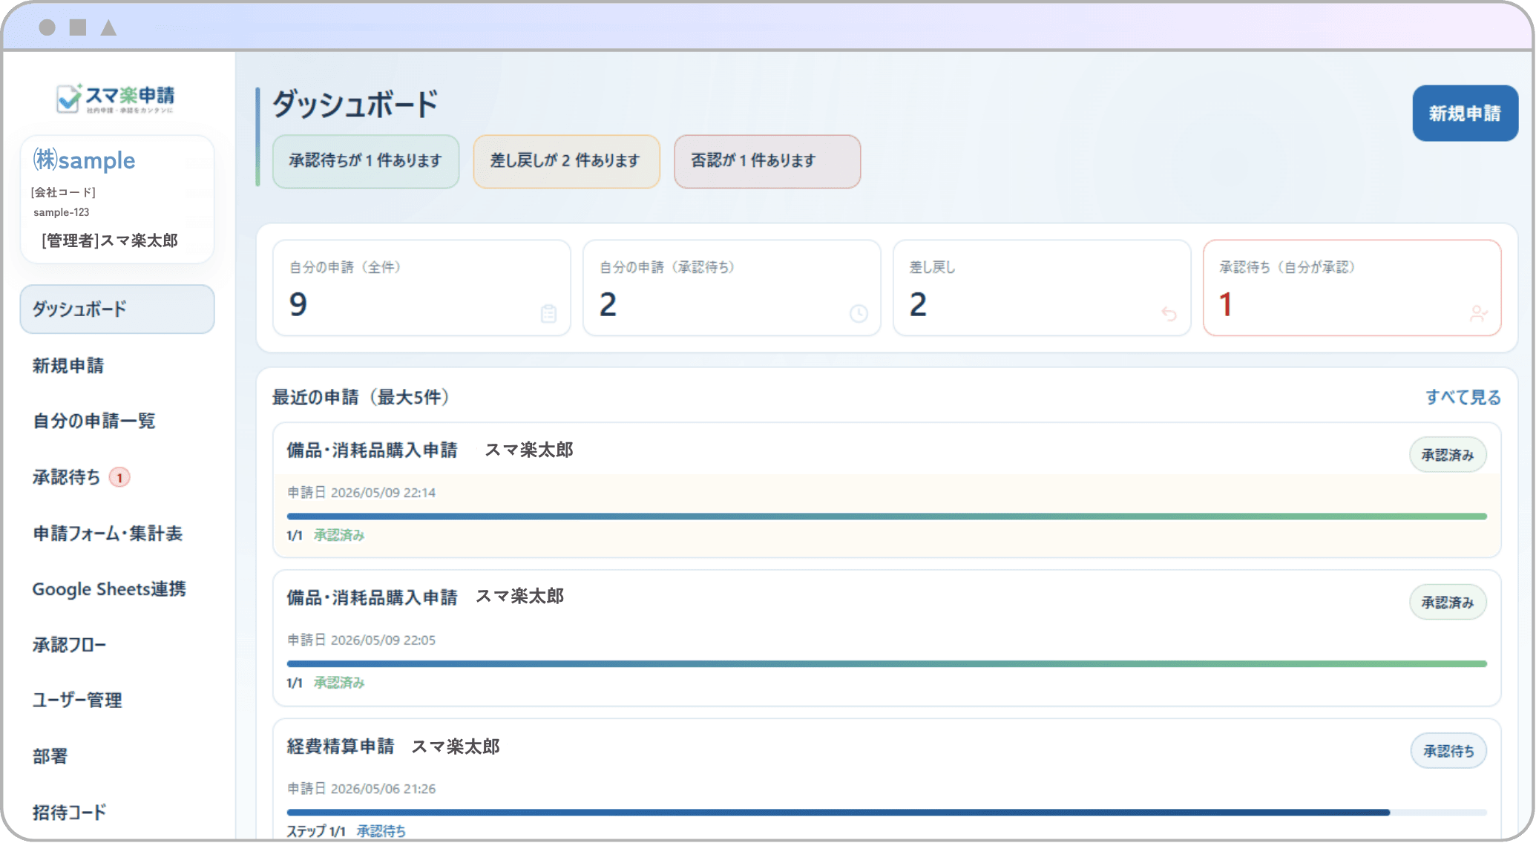The width and height of the screenshot is (1536, 843).
Task: Open the 備品・消耗品購入申請 entry dated 22:05
Action: click(x=887, y=638)
